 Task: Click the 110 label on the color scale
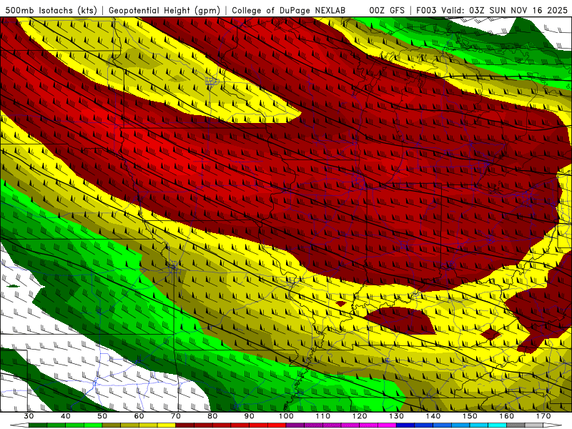(x=323, y=416)
